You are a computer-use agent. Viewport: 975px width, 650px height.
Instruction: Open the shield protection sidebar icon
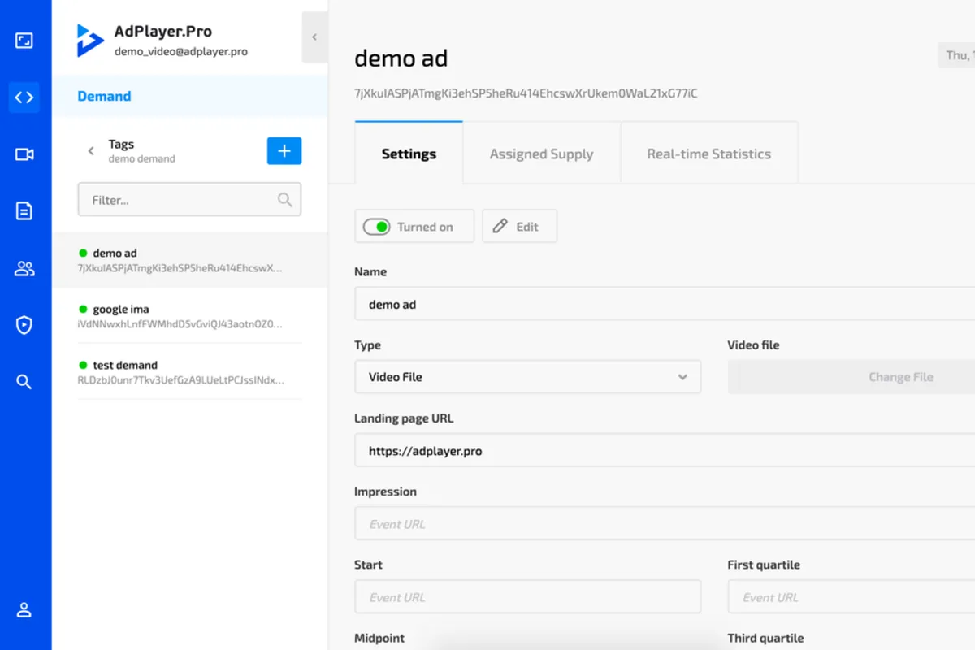point(24,326)
